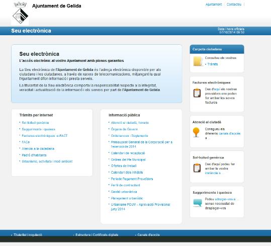This screenshot has width=271, height=246.
Task: Open the Tràmits link in Carpeta ciutadana
Action: pos(213,64)
